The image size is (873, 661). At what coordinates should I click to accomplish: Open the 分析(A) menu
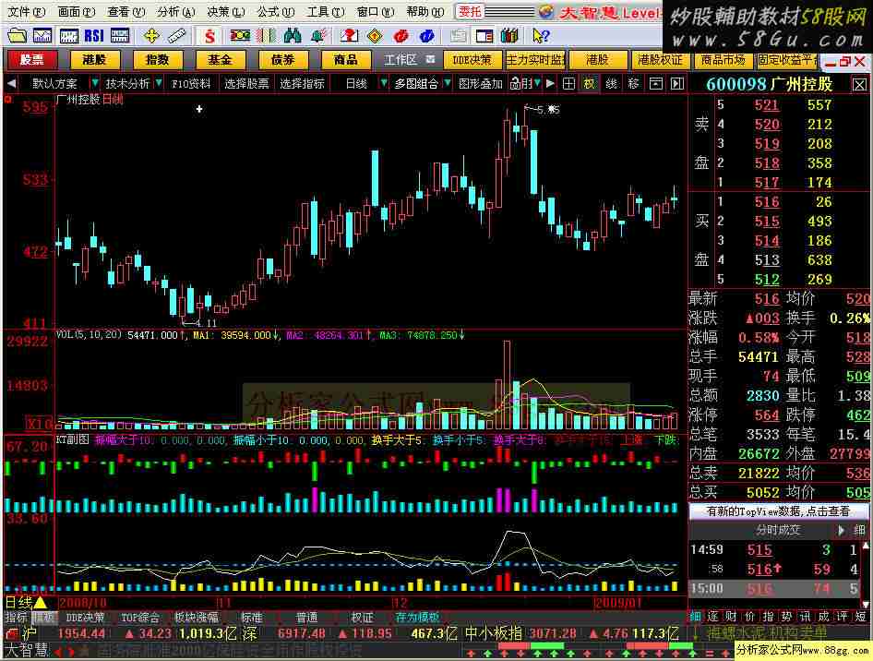pyautogui.click(x=176, y=12)
